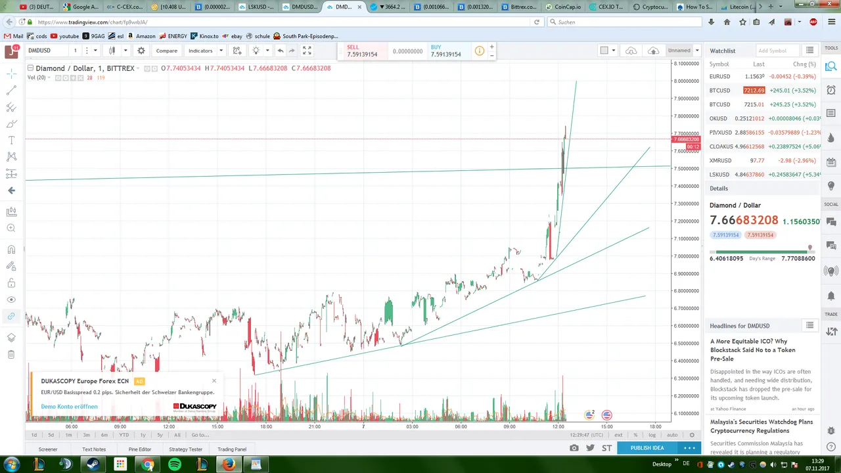Click the create alert clock icon
The width and height of the screenshot is (841, 473).
point(237,51)
